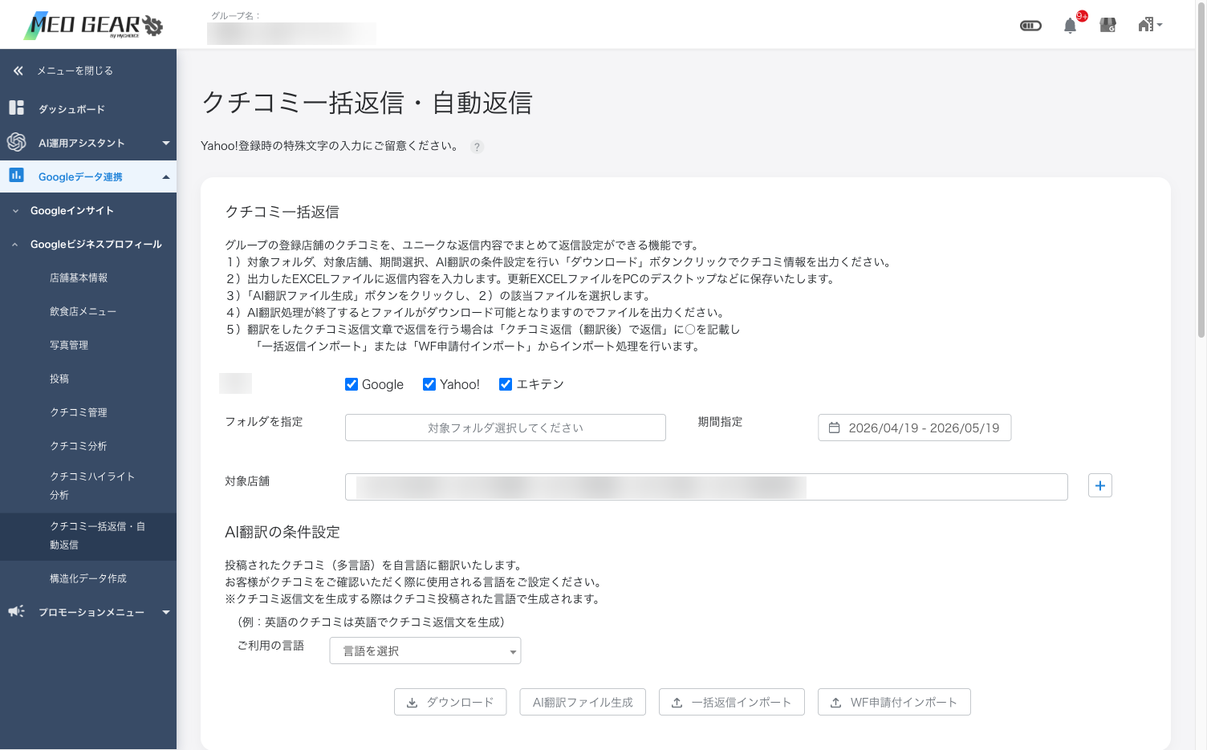Click メニューを閉じる label
Viewport: 1207px width, 750px height.
[x=75, y=71]
